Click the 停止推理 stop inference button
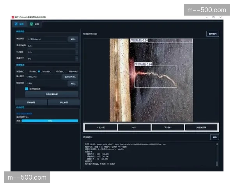 tap(64, 102)
